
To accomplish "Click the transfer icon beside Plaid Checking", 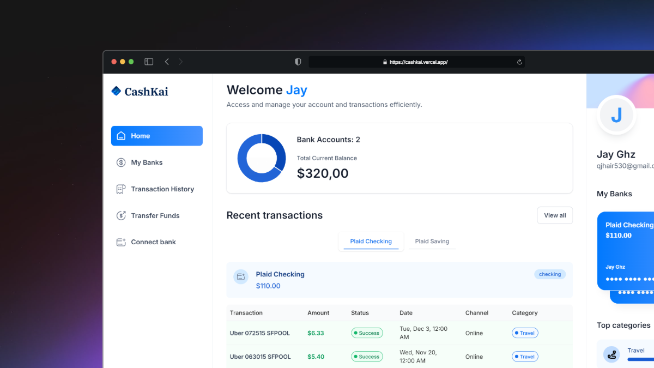I will click(240, 276).
